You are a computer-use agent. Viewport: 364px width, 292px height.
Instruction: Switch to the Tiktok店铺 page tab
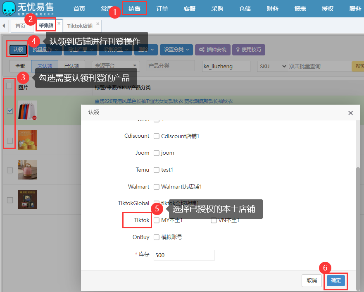click(80, 26)
